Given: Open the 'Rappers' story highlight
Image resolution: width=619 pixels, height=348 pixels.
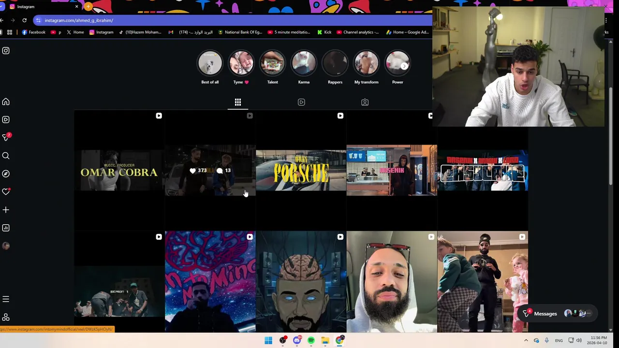Looking at the screenshot, I should click(x=335, y=63).
